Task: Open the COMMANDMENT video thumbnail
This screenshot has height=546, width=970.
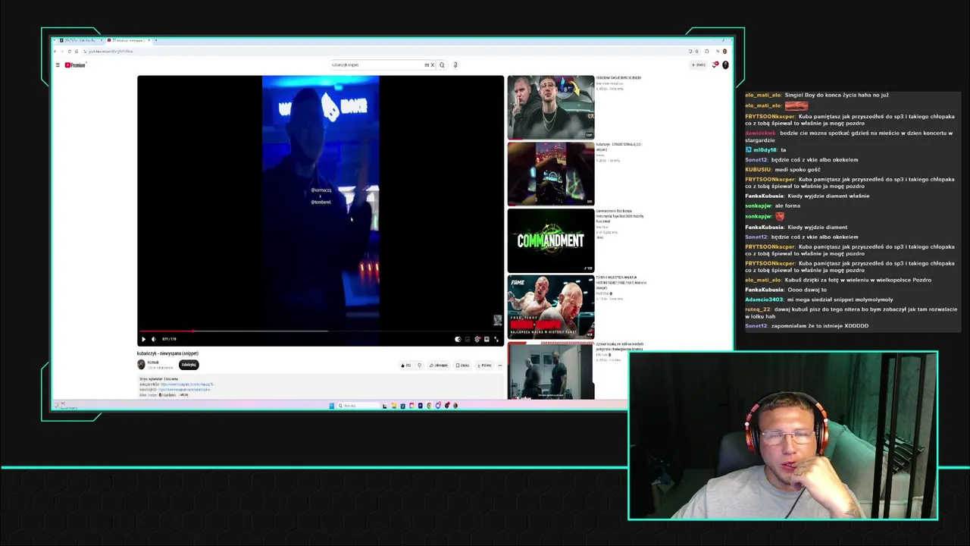Action: pos(551,240)
